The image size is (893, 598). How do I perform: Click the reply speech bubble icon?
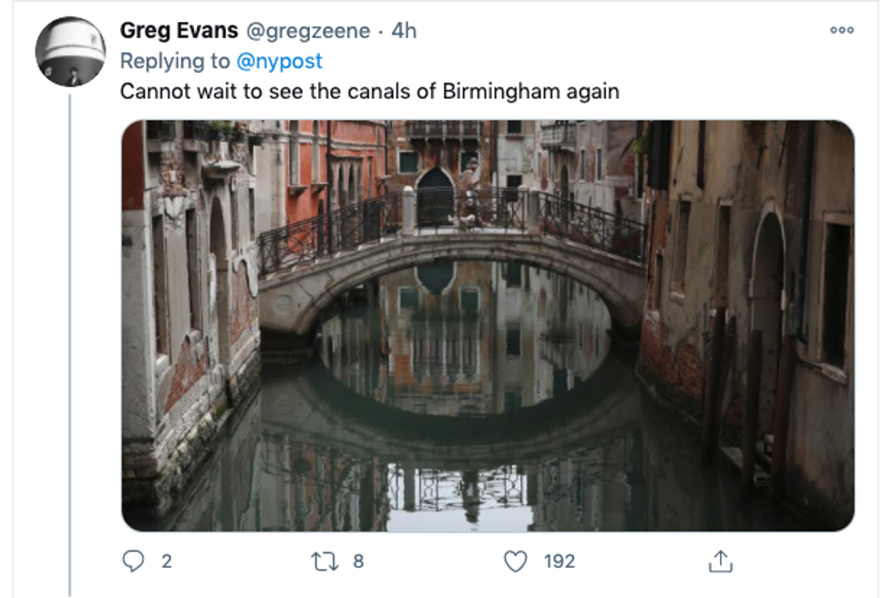pos(133,562)
